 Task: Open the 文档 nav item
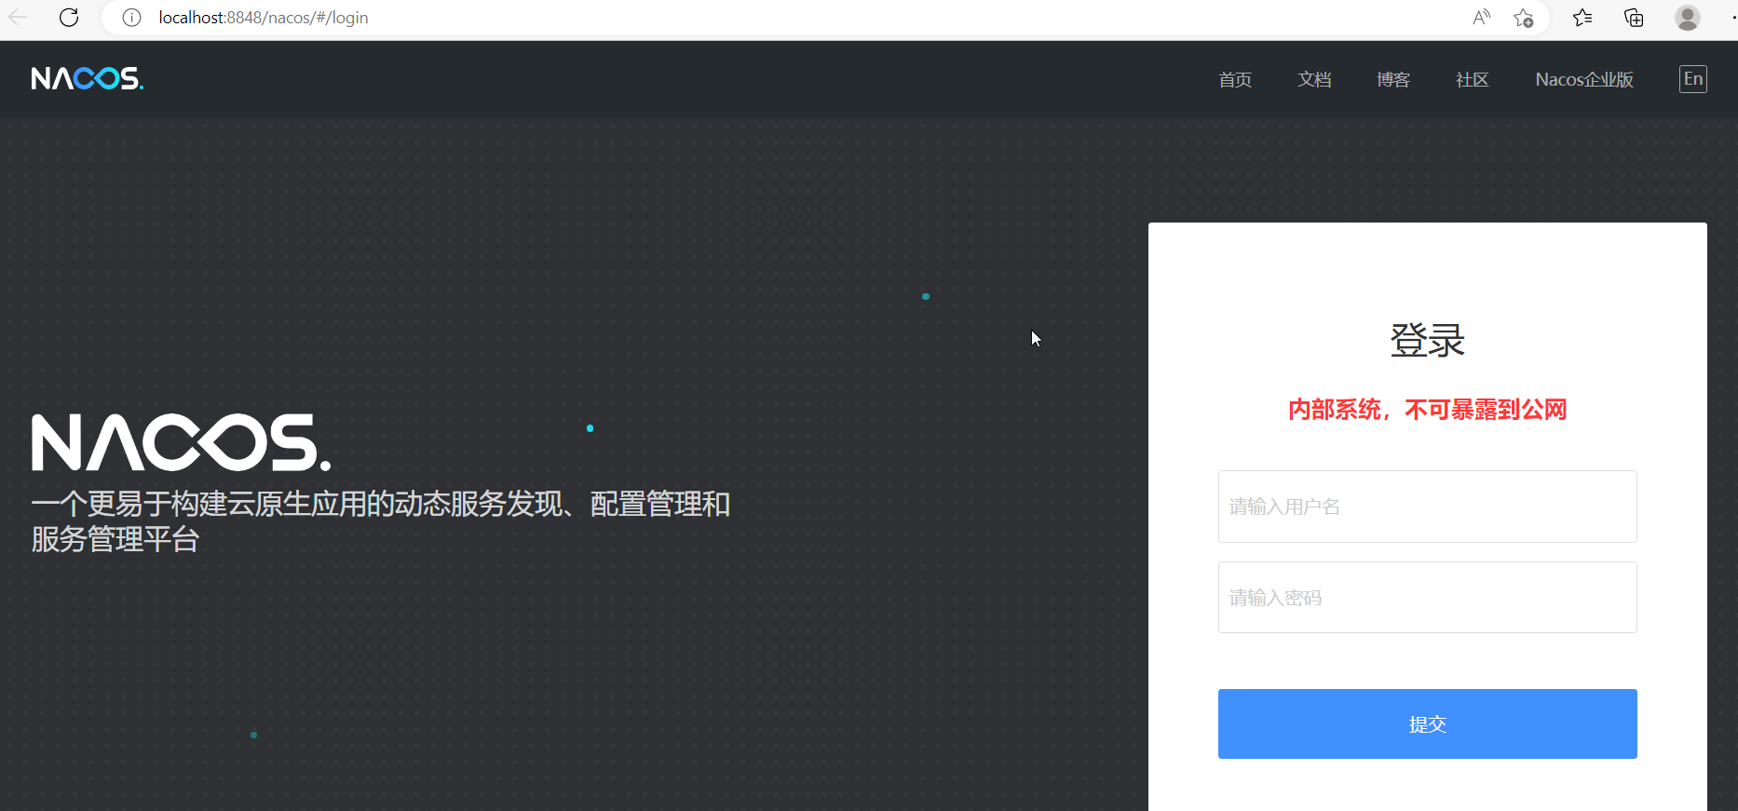click(1314, 80)
